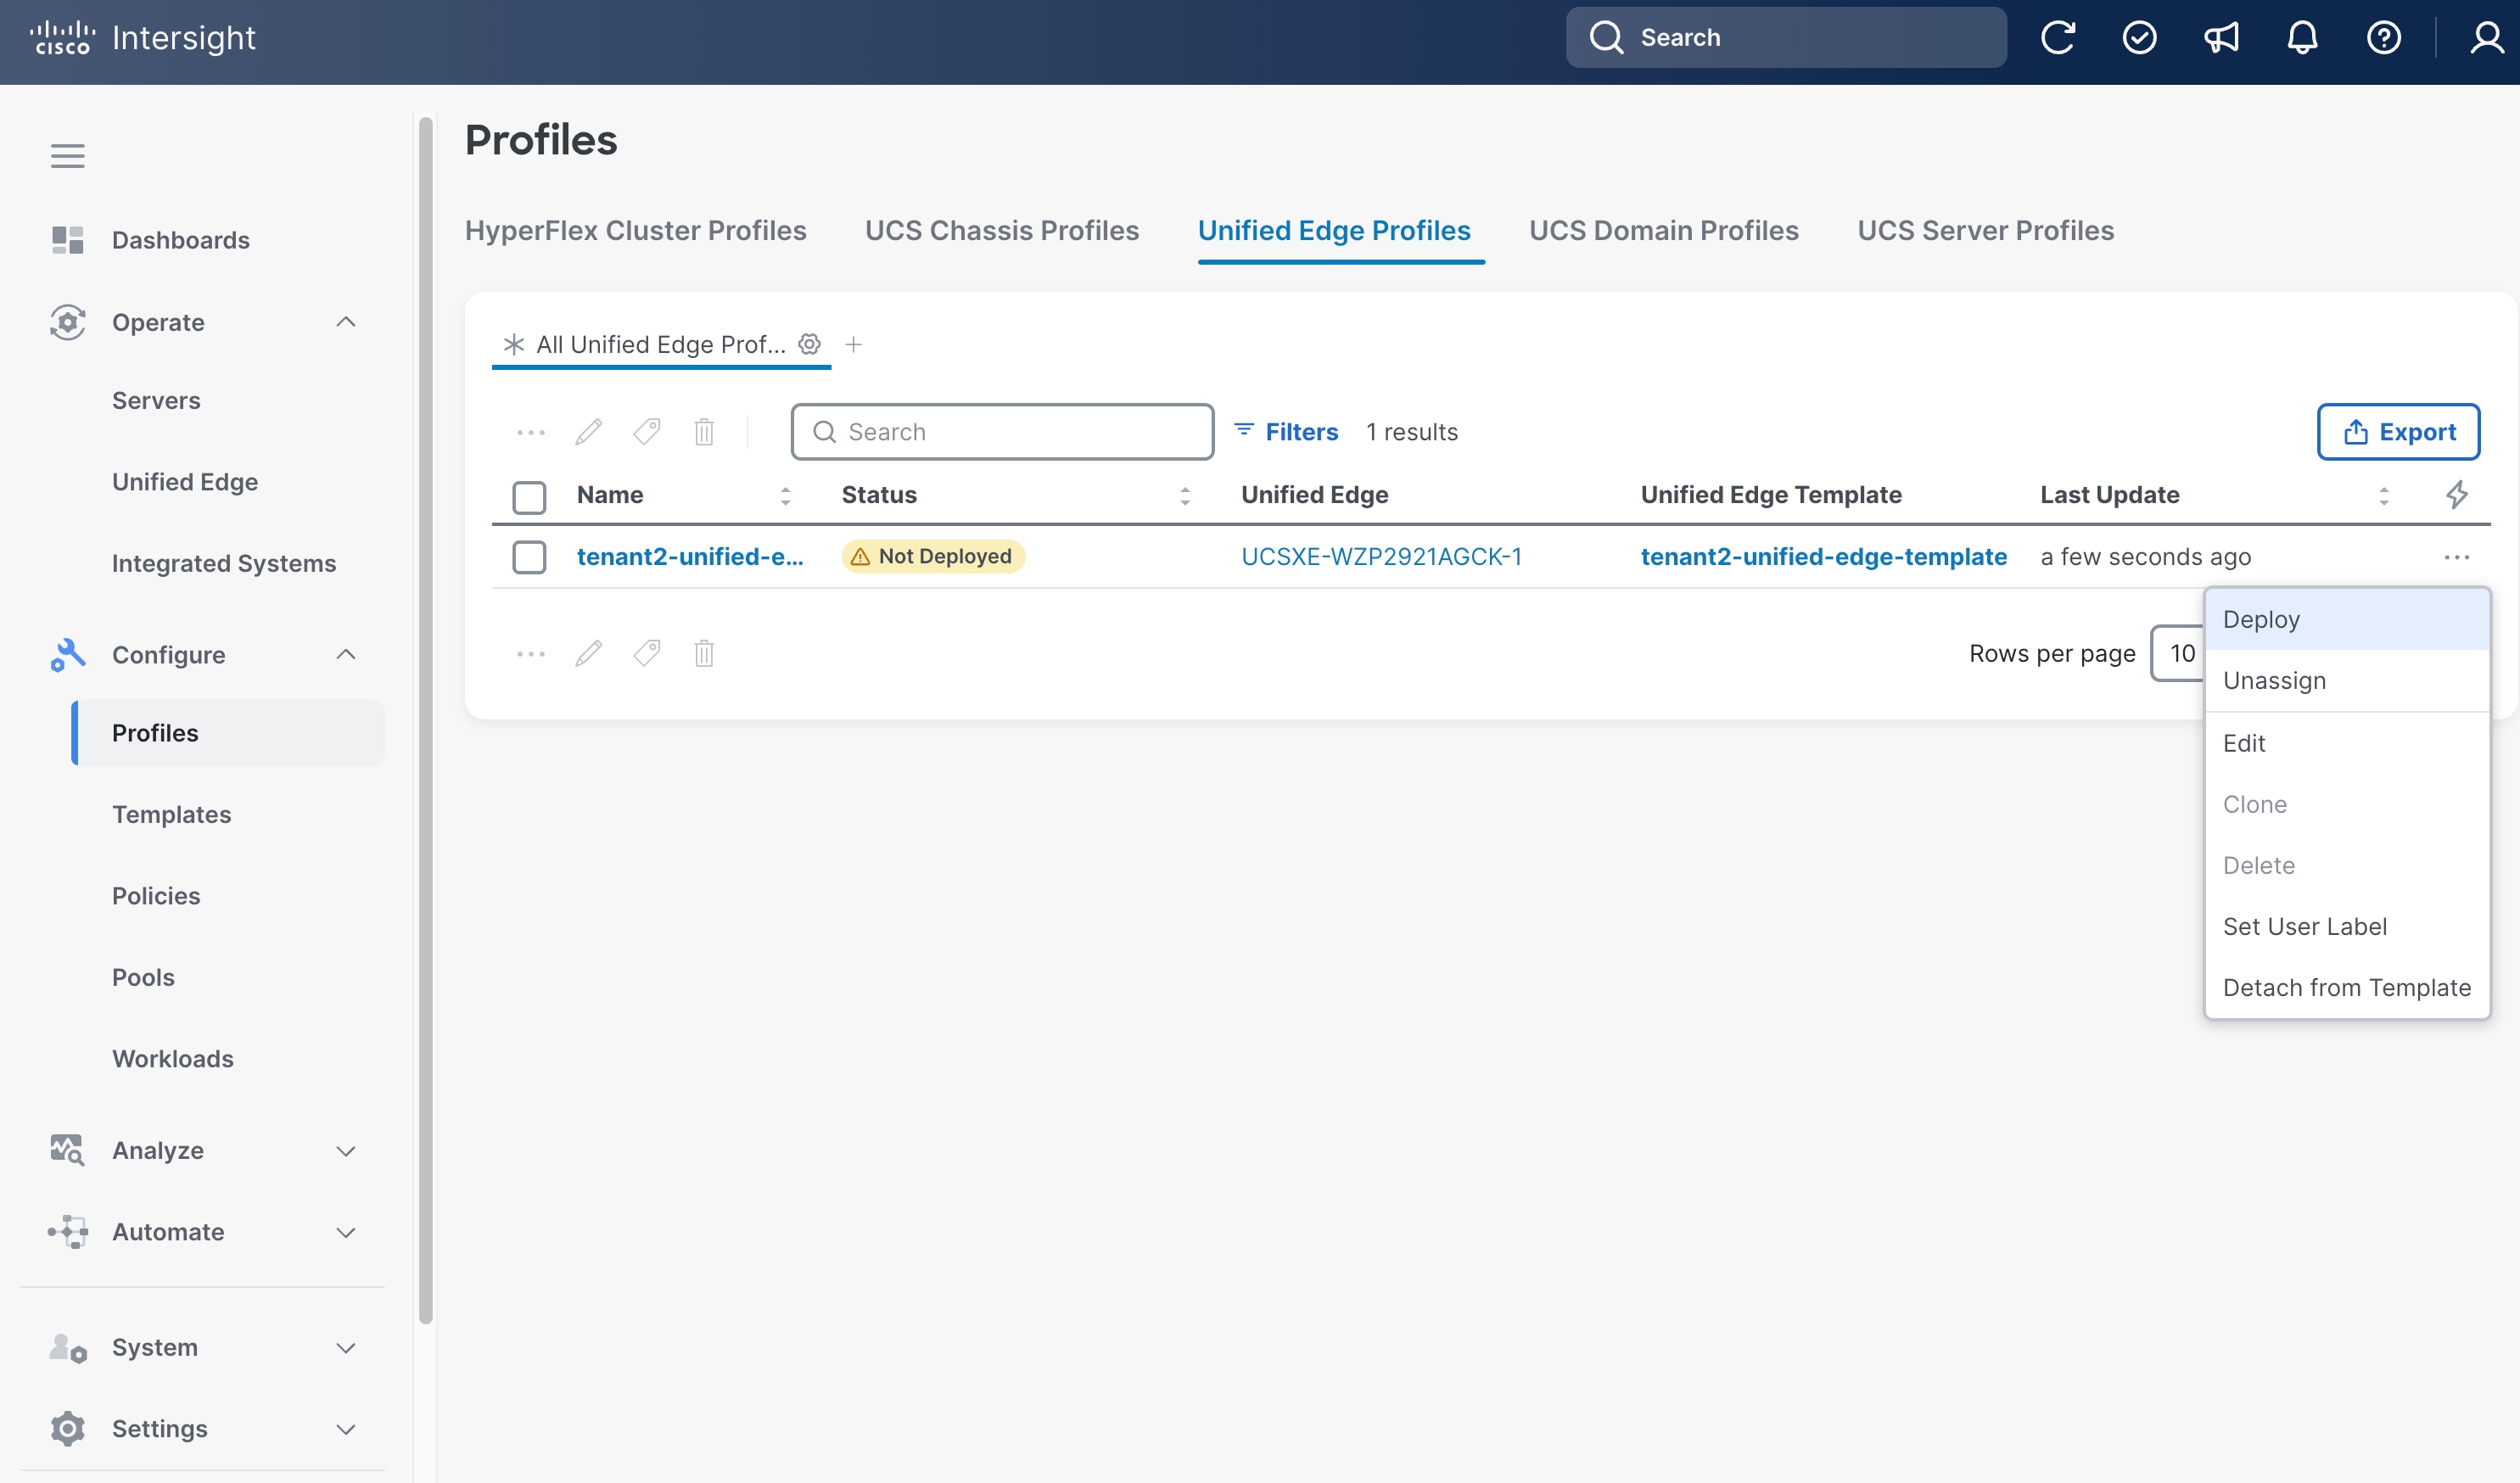Open UCSXE-WZP2921AGCK-1 unified edge link
2520x1483 pixels.
pos(1382,557)
